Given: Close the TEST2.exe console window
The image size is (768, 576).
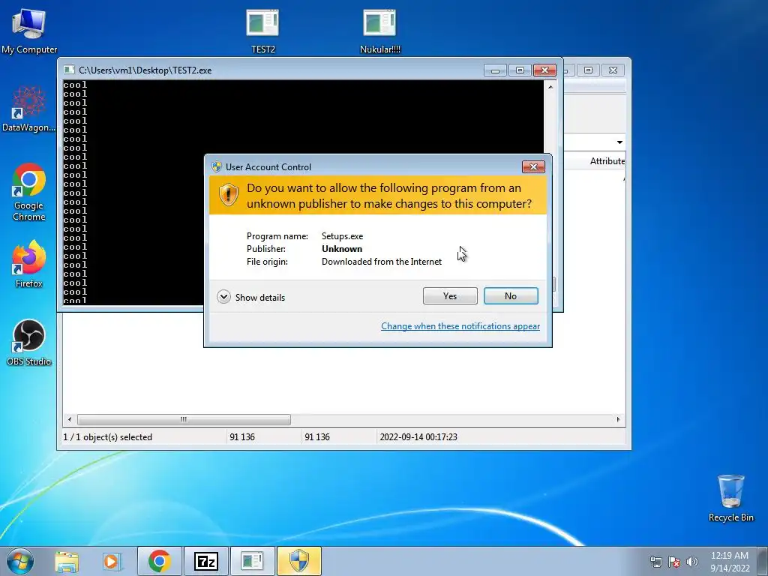Looking at the screenshot, I should coord(544,70).
